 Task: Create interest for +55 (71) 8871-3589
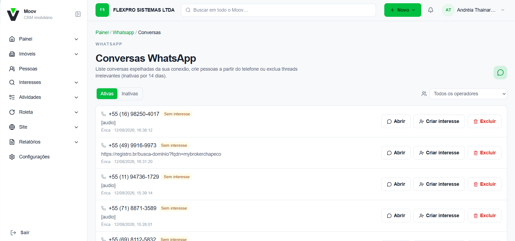[x=439, y=216]
